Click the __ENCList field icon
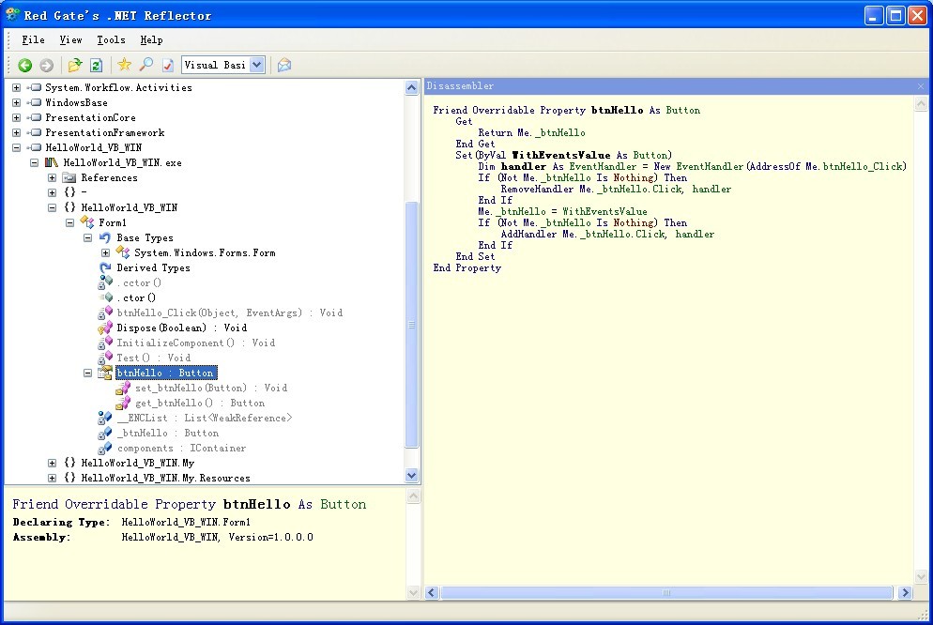This screenshot has height=625, width=933. tap(105, 418)
